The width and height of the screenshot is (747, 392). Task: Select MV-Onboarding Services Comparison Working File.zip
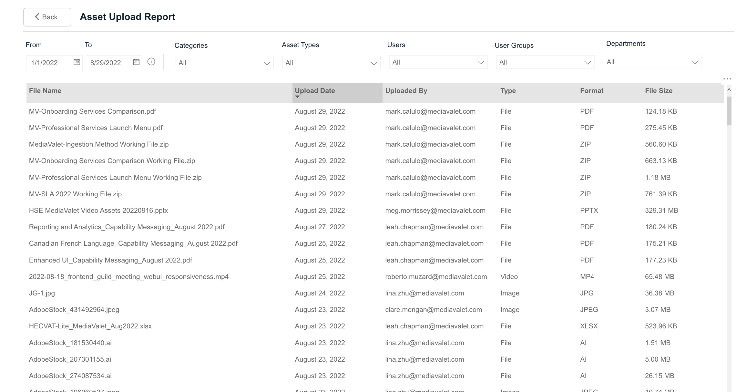point(112,161)
